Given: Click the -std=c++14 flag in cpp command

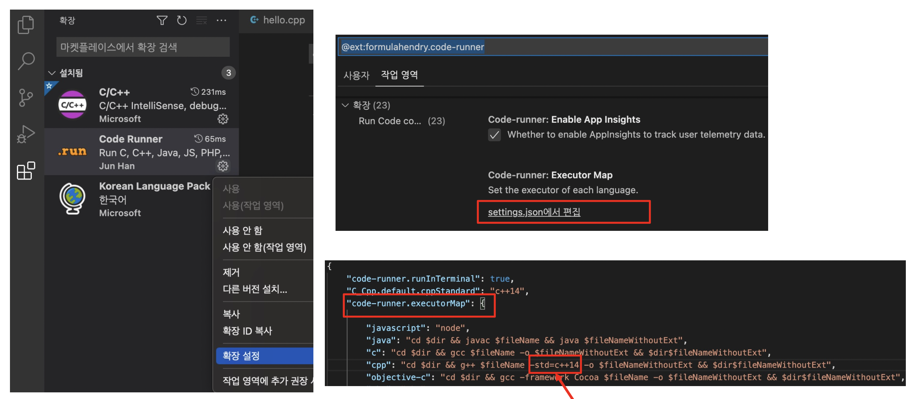Looking at the screenshot, I should click(x=554, y=365).
